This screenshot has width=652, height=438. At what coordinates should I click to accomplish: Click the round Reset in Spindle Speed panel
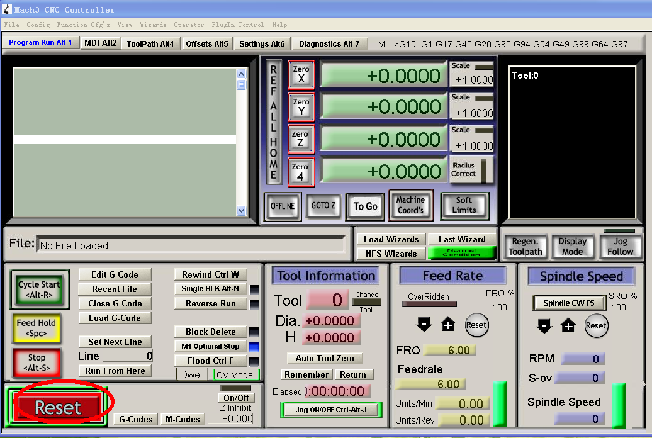(596, 326)
